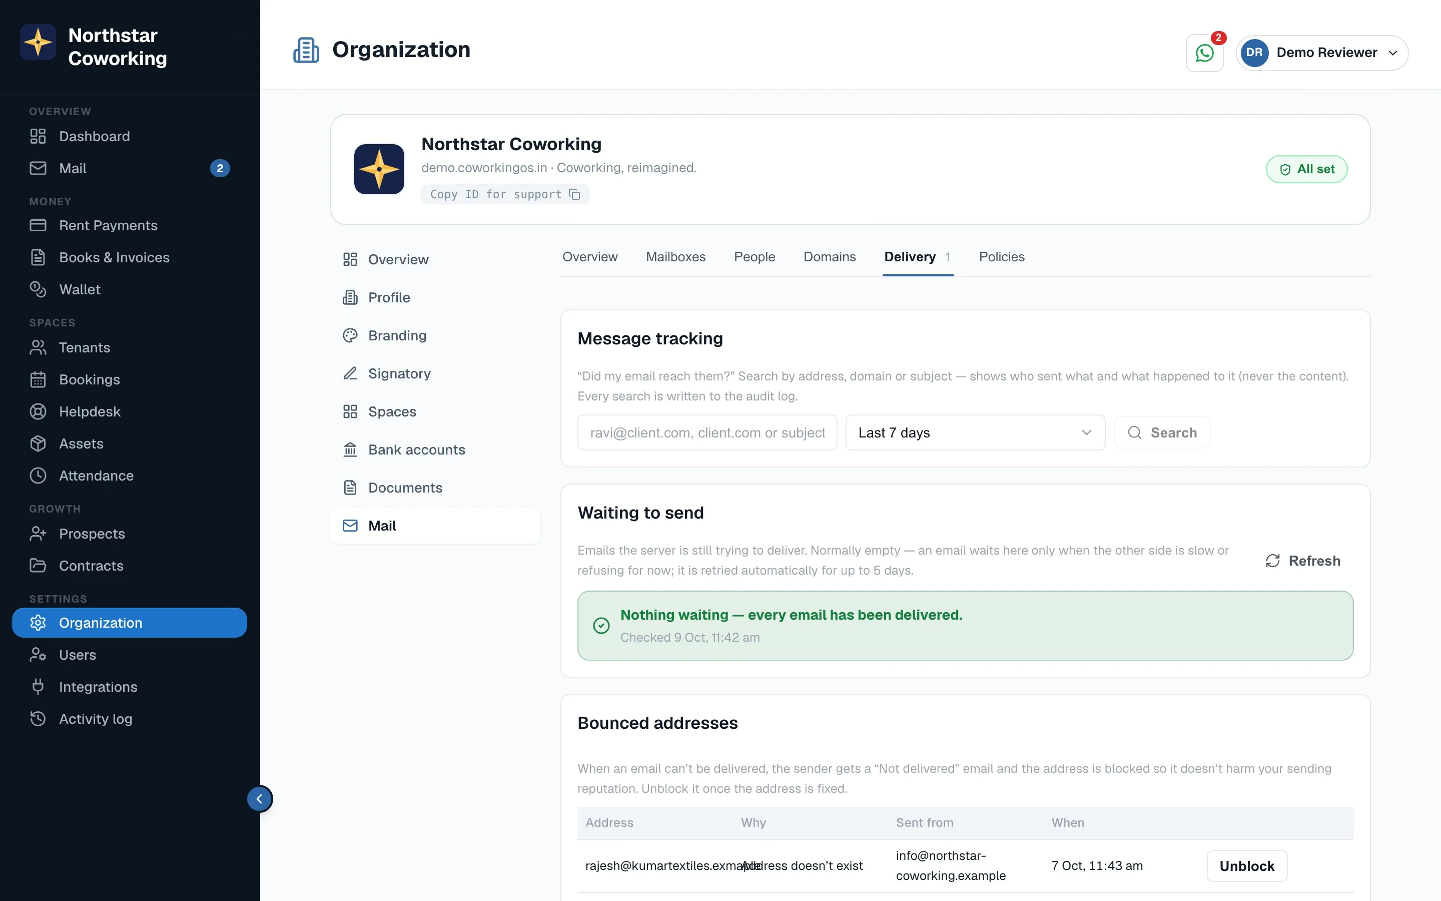The image size is (1441, 901).
Task: Switch to the Policies tab
Action: [1002, 257]
